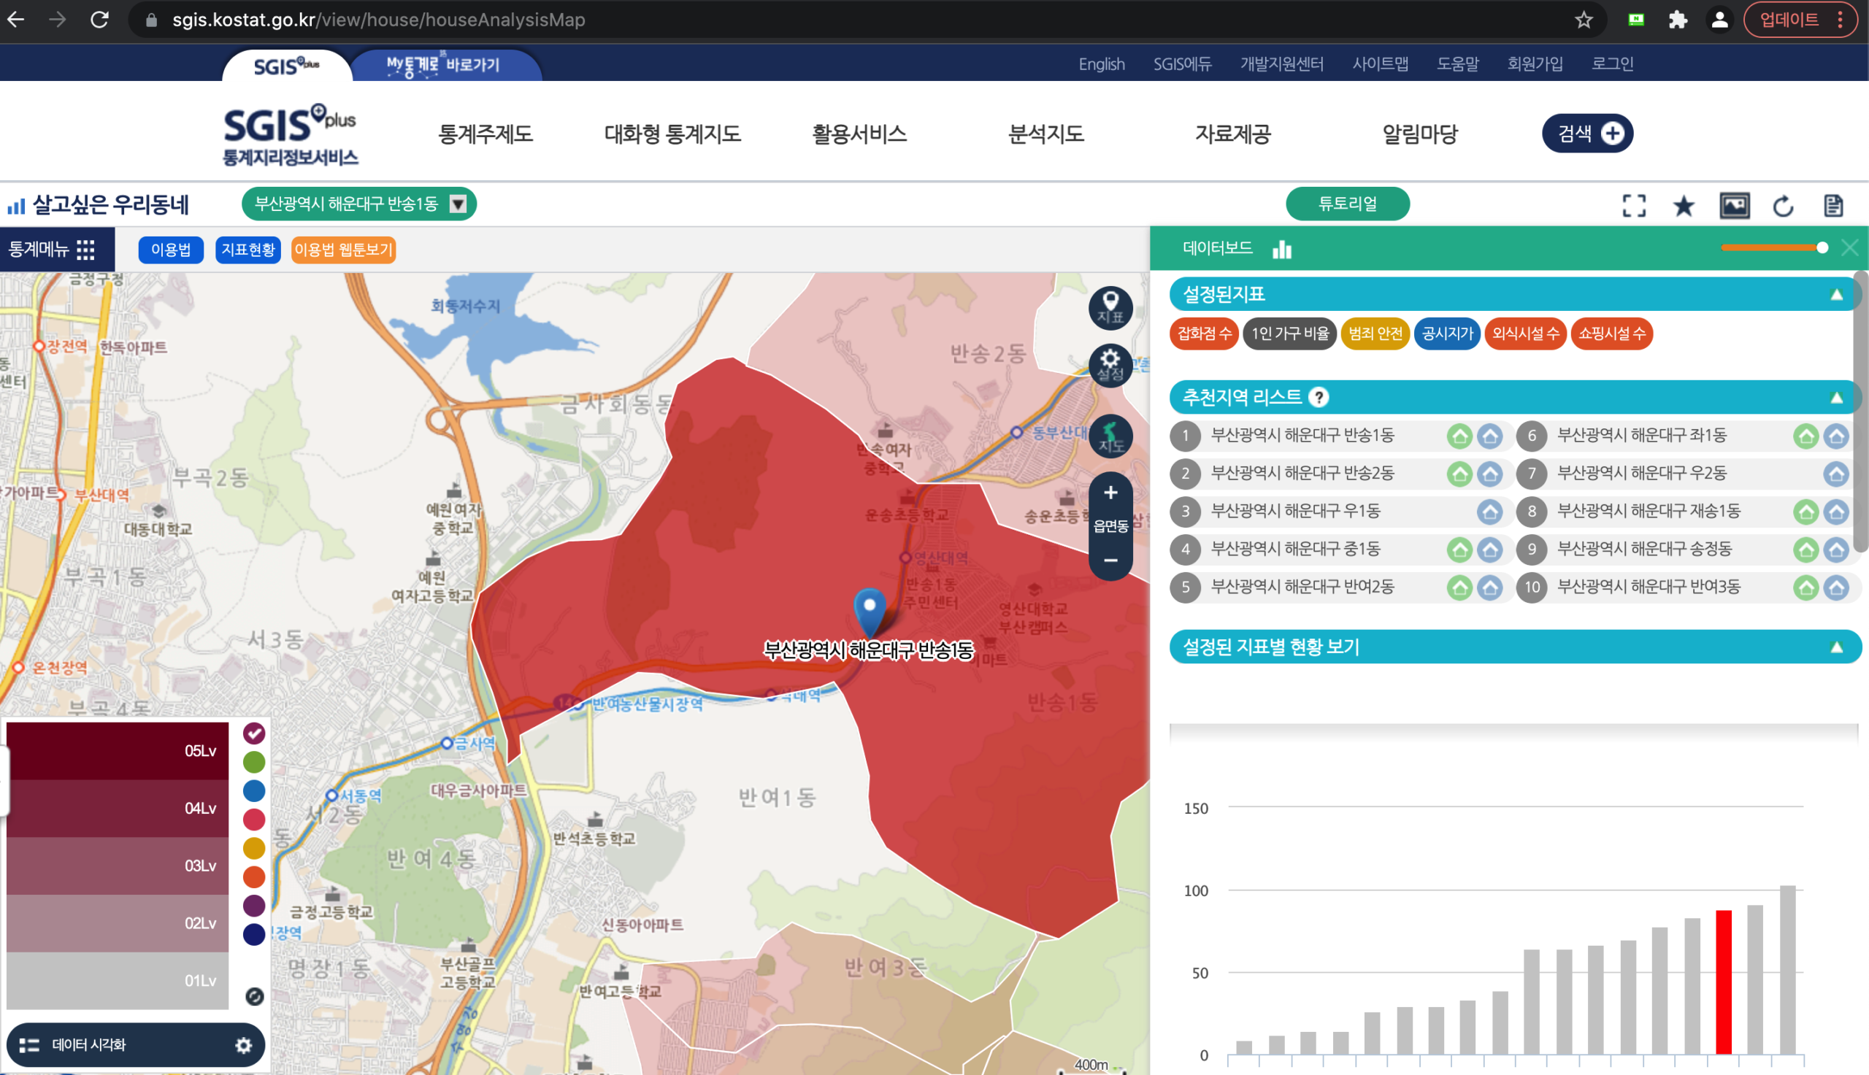The height and width of the screenshot is (1075, 1869).
Task: Bookmark this page with browser star
Action: pyautogui.click(x=1584, y=20)
